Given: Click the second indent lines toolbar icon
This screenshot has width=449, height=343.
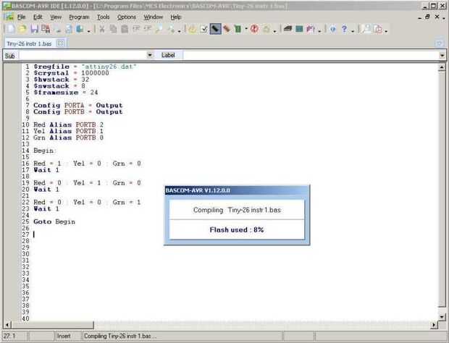Looking at the screenshot, I should point(148,29).
